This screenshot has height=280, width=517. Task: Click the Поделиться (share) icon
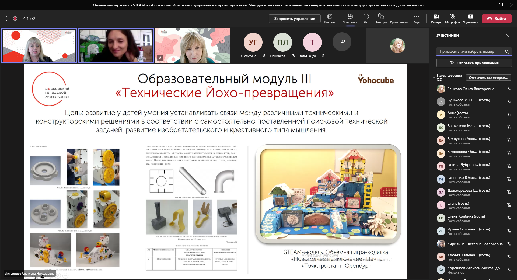tap(470, 18)
